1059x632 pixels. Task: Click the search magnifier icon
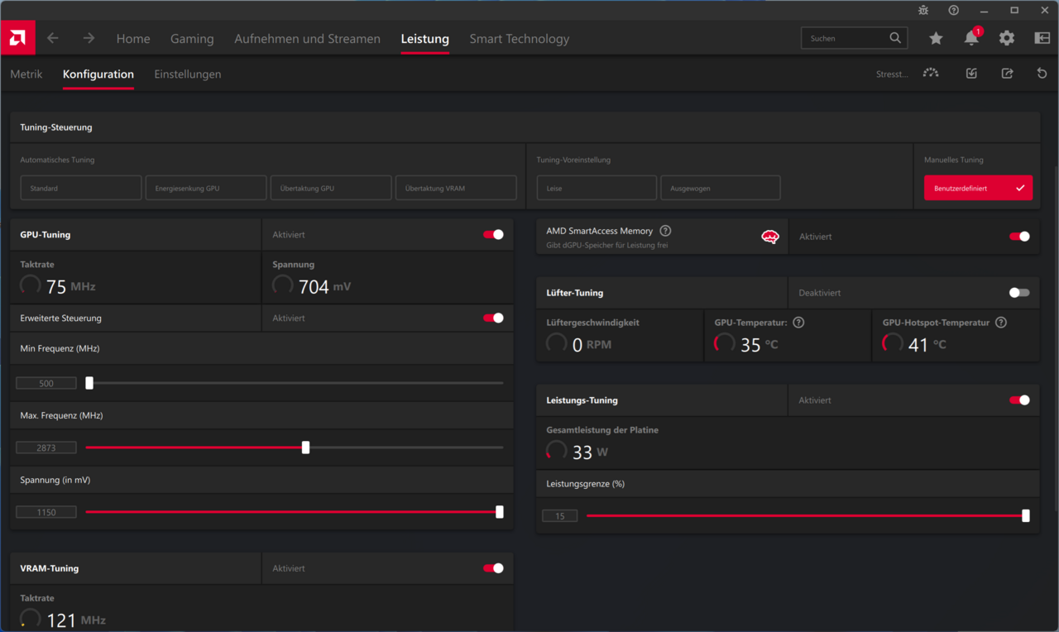(895, 38)
